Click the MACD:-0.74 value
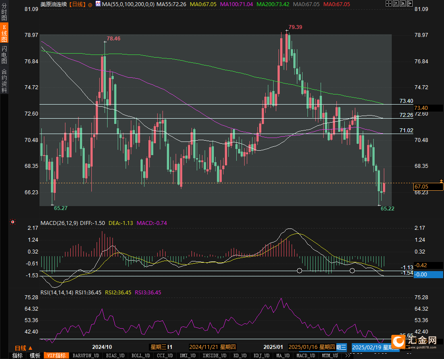This screenshot has height=359, width=444. click(152, 223)
